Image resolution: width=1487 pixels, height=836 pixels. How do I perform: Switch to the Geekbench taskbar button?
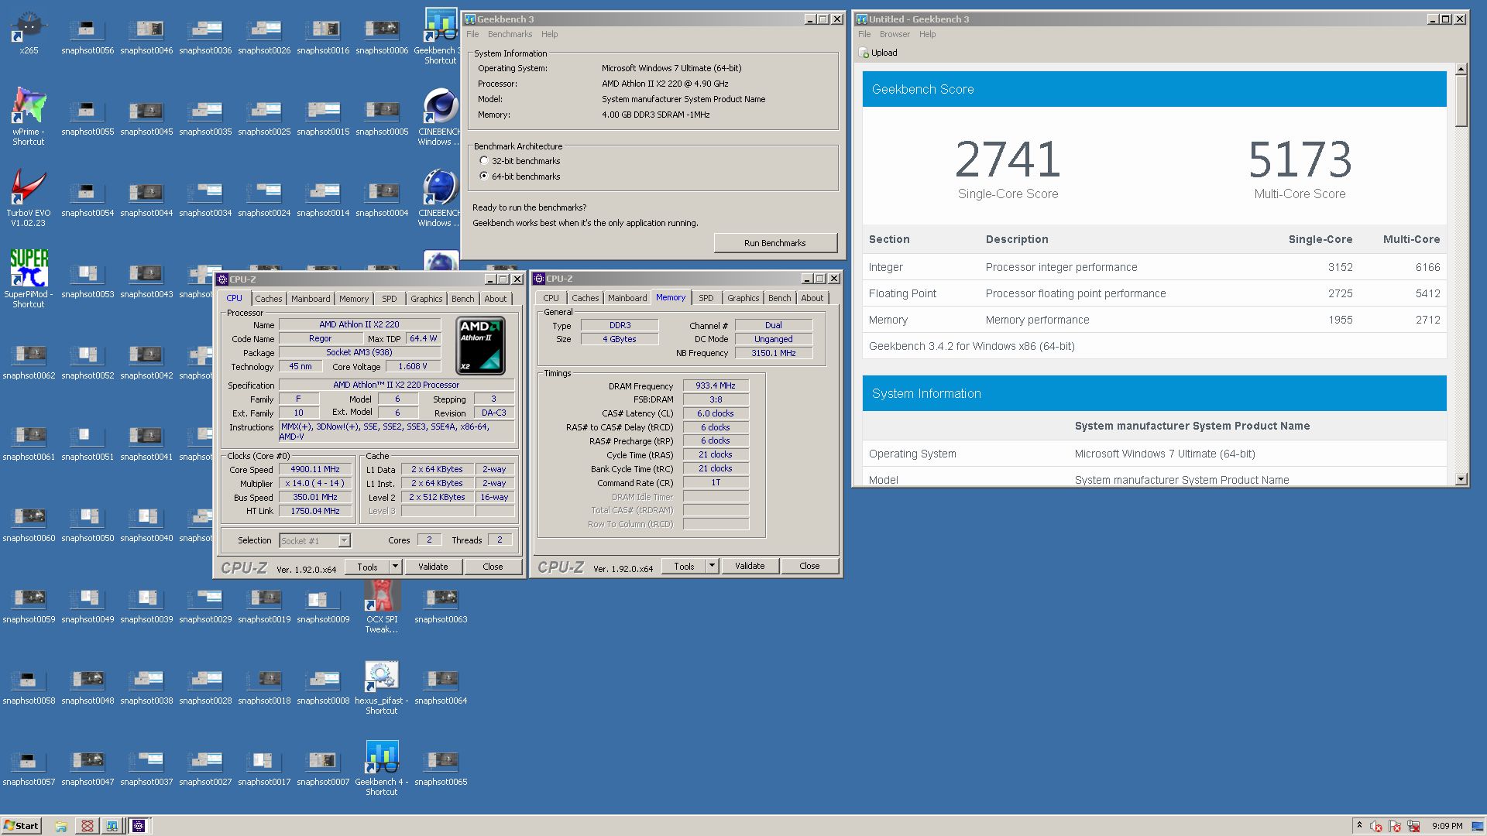pyautogui.click(x=112, y=826)
